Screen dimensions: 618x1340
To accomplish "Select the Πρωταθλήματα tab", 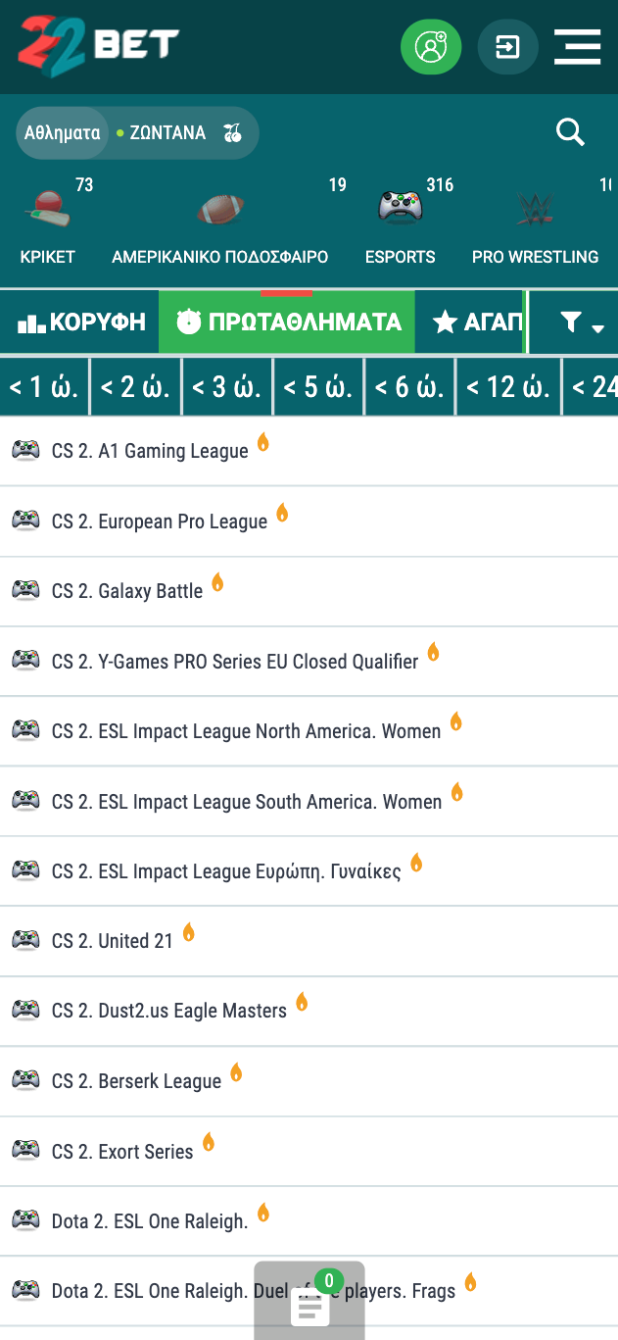I will tap(288, 322).
